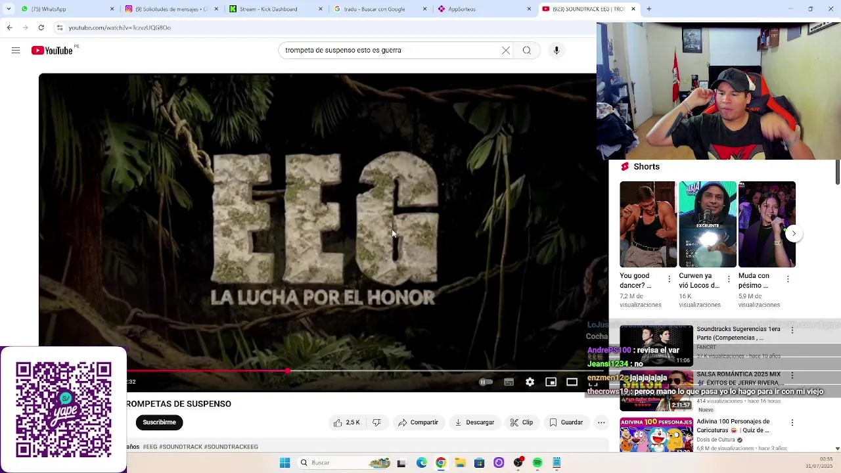This screenshot has width=841, height=473.
Task: Open options for 'Muda con pésimo' Short
Action: tap(788, 279)
